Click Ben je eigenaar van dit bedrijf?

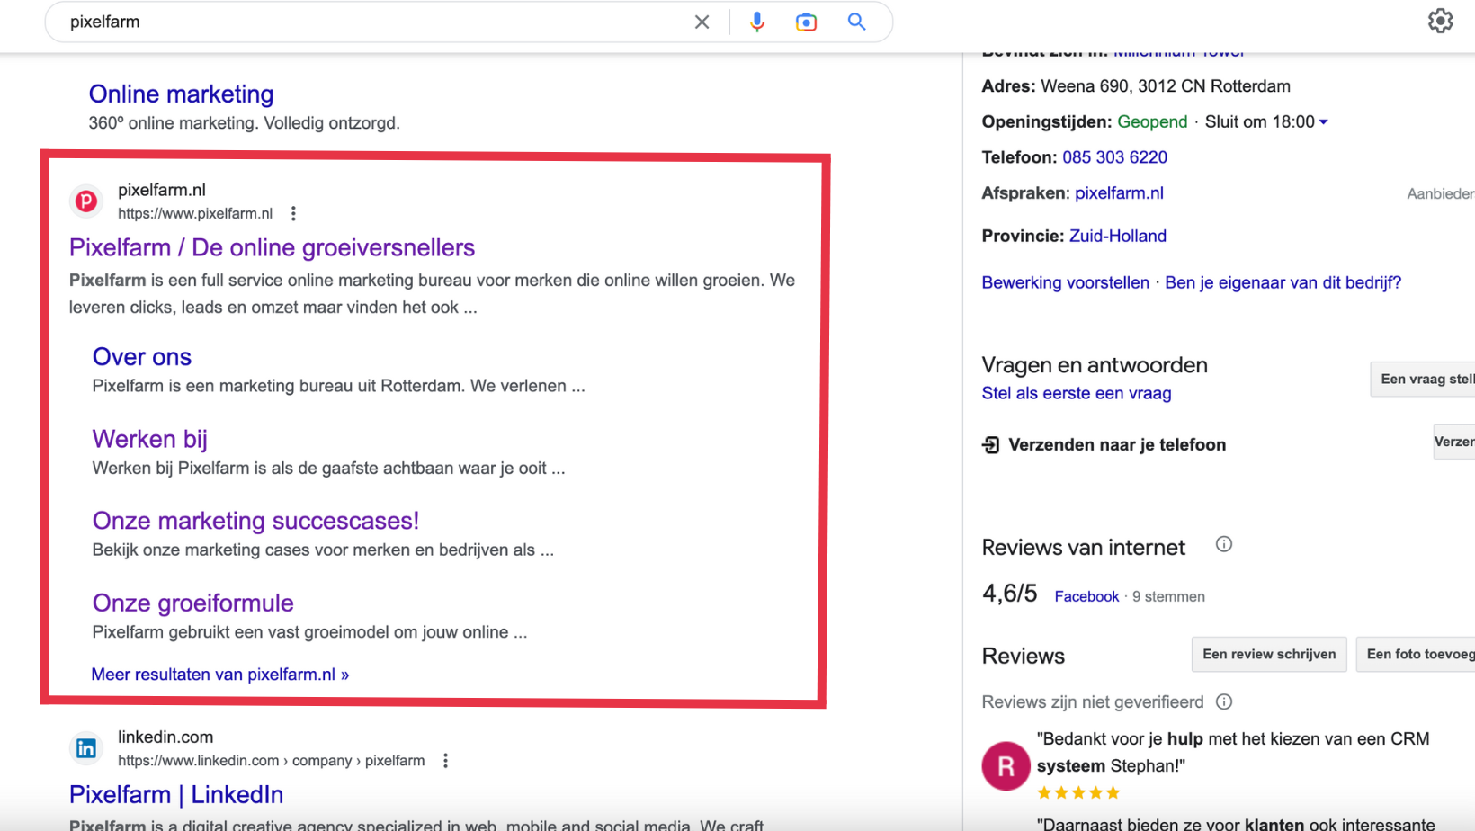coord(1283,282)
